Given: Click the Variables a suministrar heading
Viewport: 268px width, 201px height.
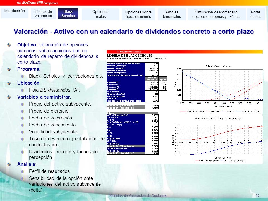Looking at the screenshot, I should [x=44, y=97].
